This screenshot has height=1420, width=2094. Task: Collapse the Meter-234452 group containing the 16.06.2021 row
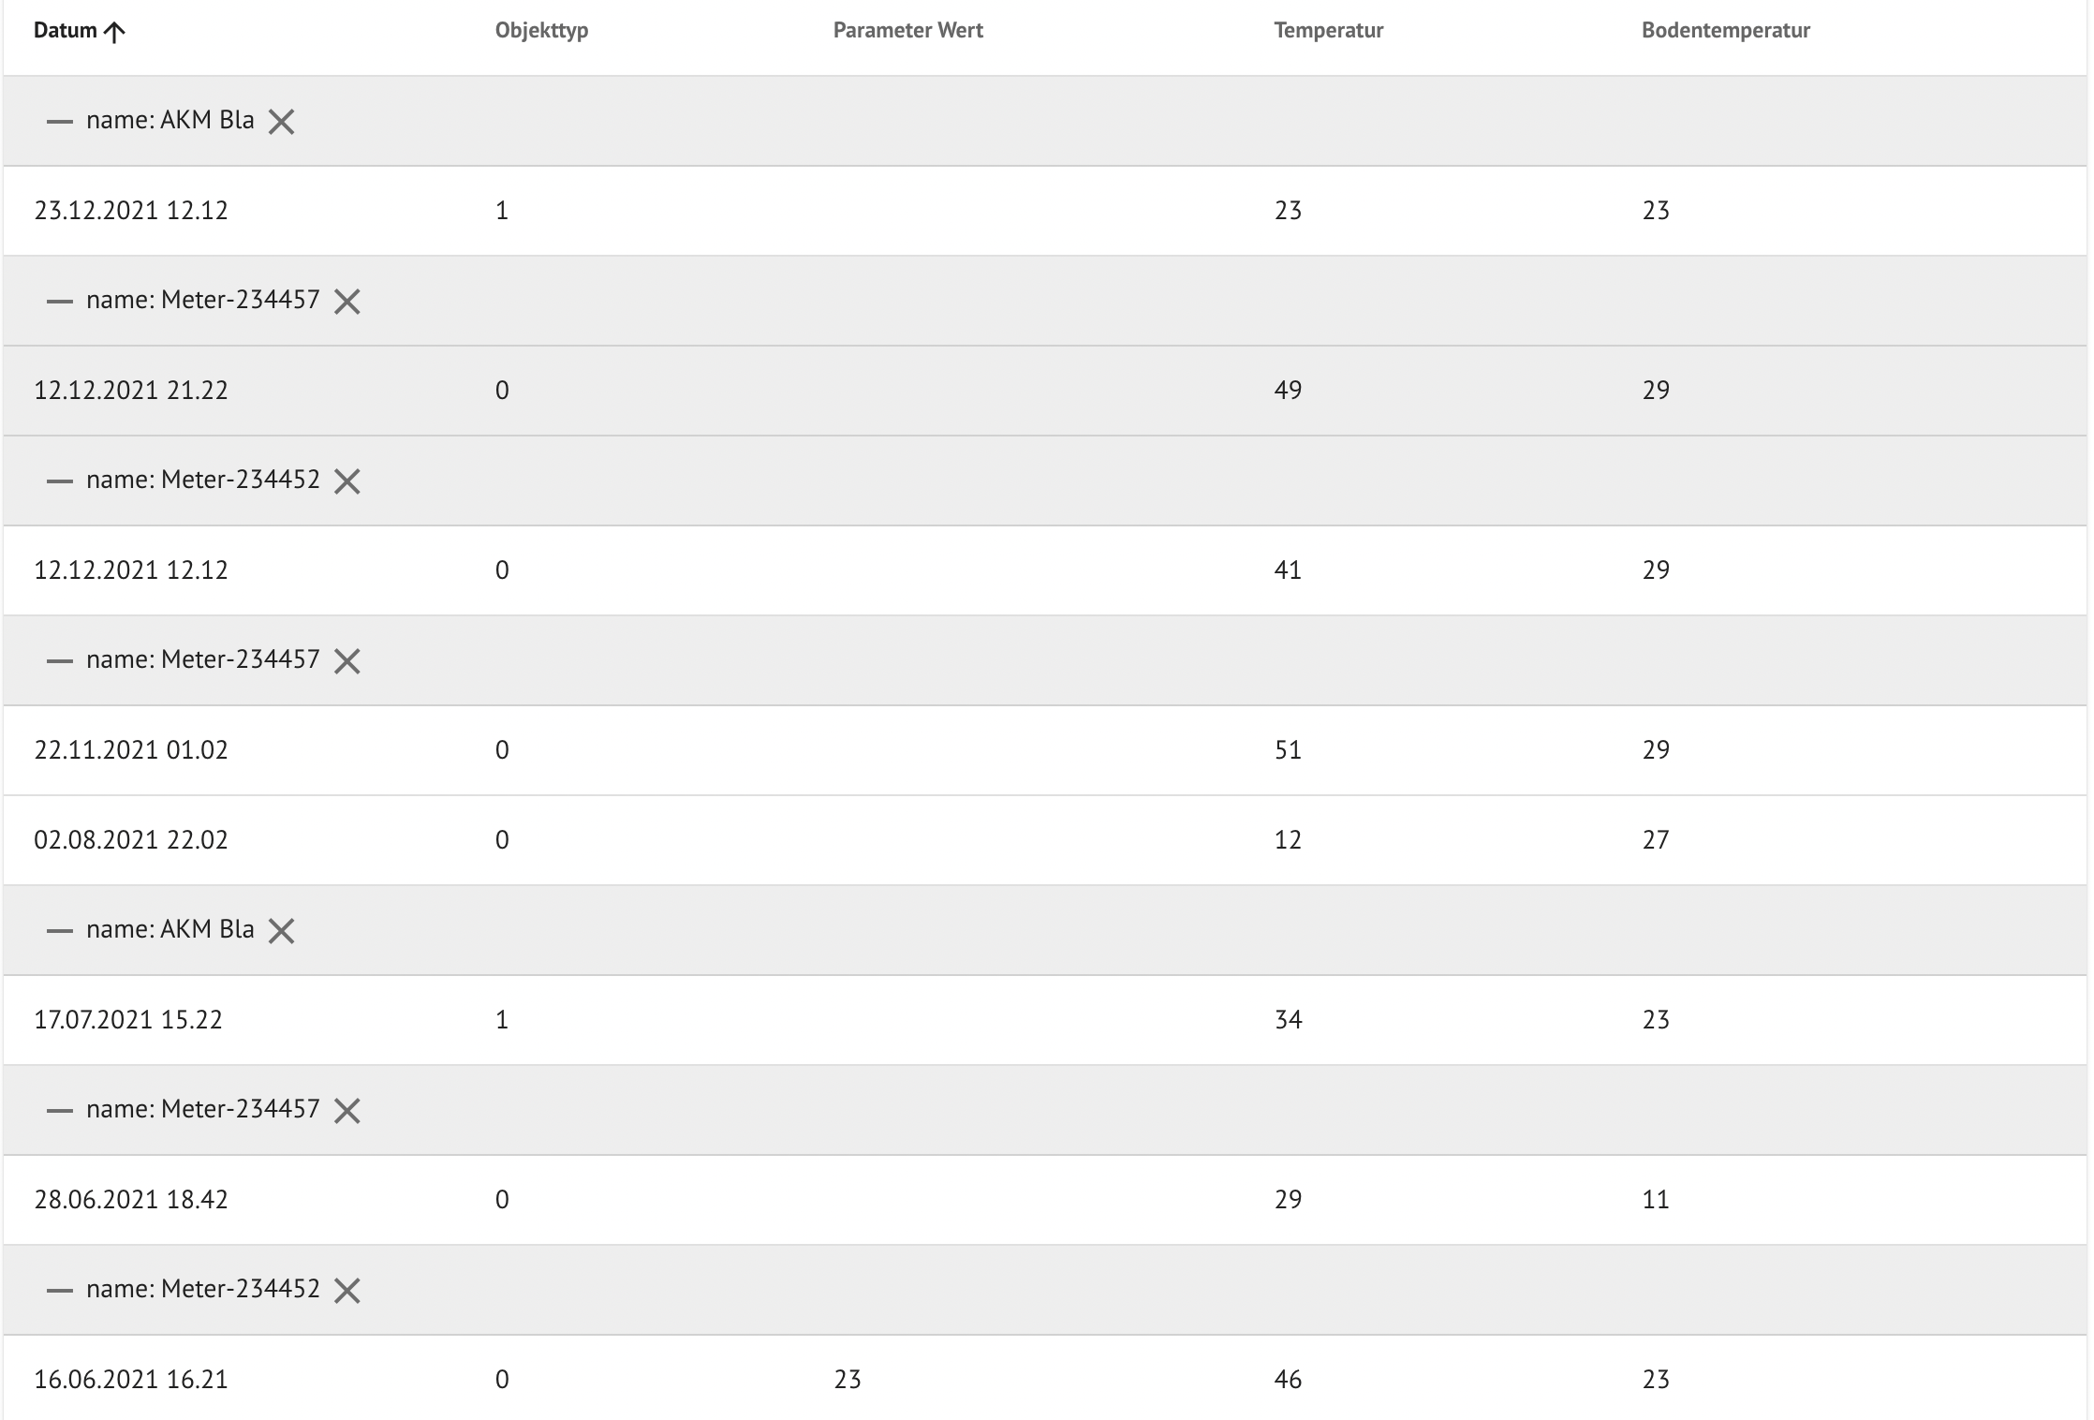[x=60, y=1291]
